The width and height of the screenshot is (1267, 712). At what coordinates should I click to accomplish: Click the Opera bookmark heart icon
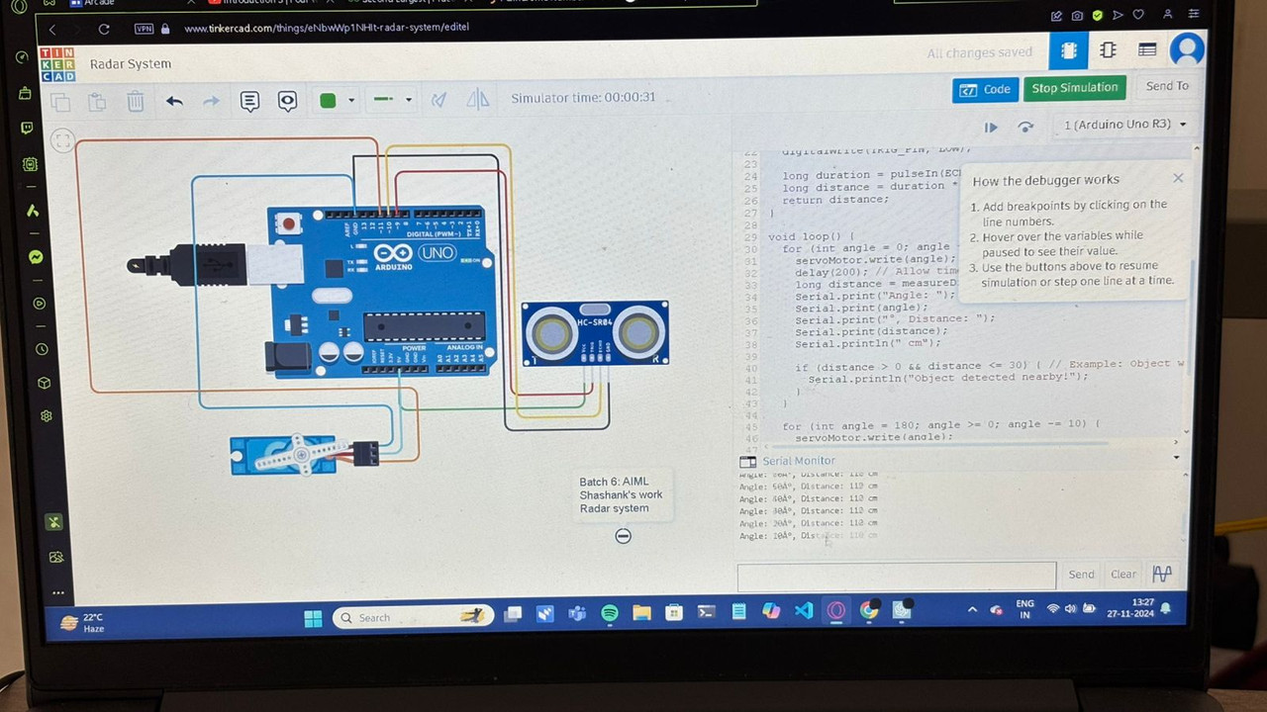click(x=1138, y=15)
